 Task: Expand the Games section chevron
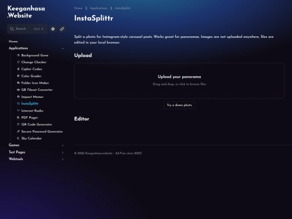(x=63, y=145)
